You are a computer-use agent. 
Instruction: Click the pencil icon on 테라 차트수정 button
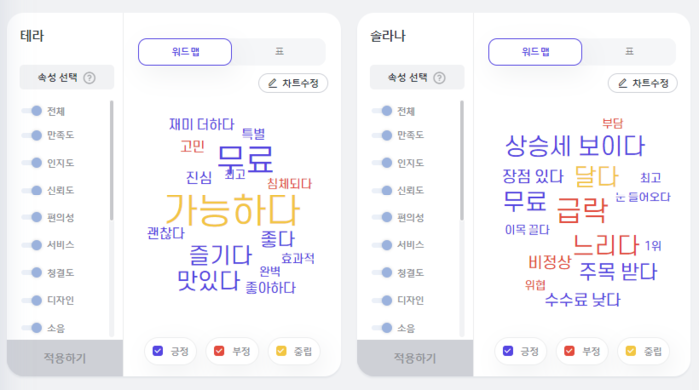click(272, 83)
